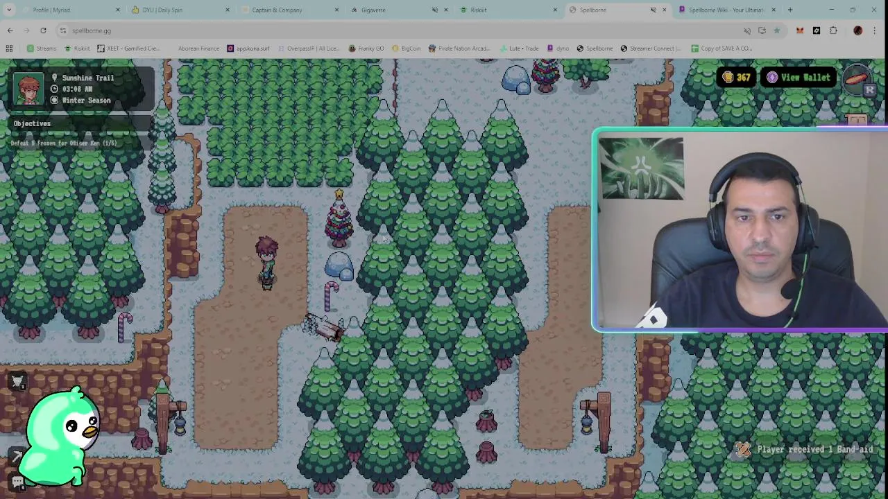The height and width of the screenshot is (499, 888).
Task: Close the Riskiit tab
Action: pos(555,10)
